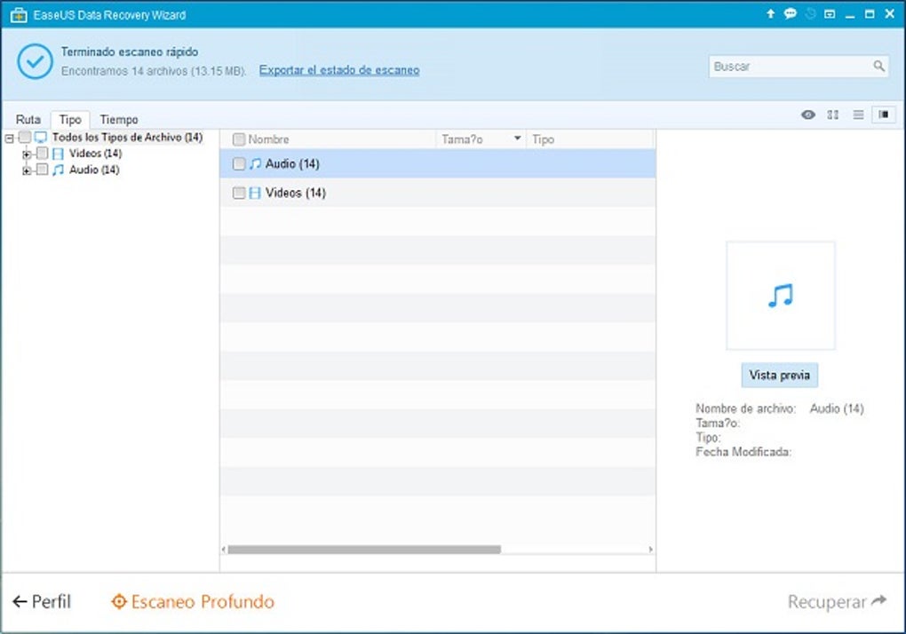Image resolution: width=906 pixels, height=634 pixels.
Task: Click the Vista previa button
Action: (x=780, y=376)
